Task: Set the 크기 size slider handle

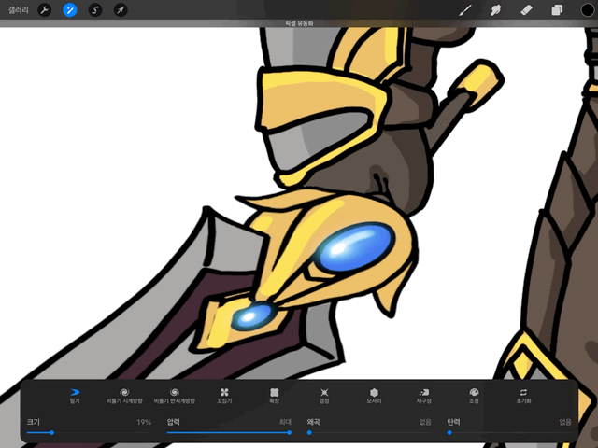Action: pyautogui.click(x=52, y=432)
